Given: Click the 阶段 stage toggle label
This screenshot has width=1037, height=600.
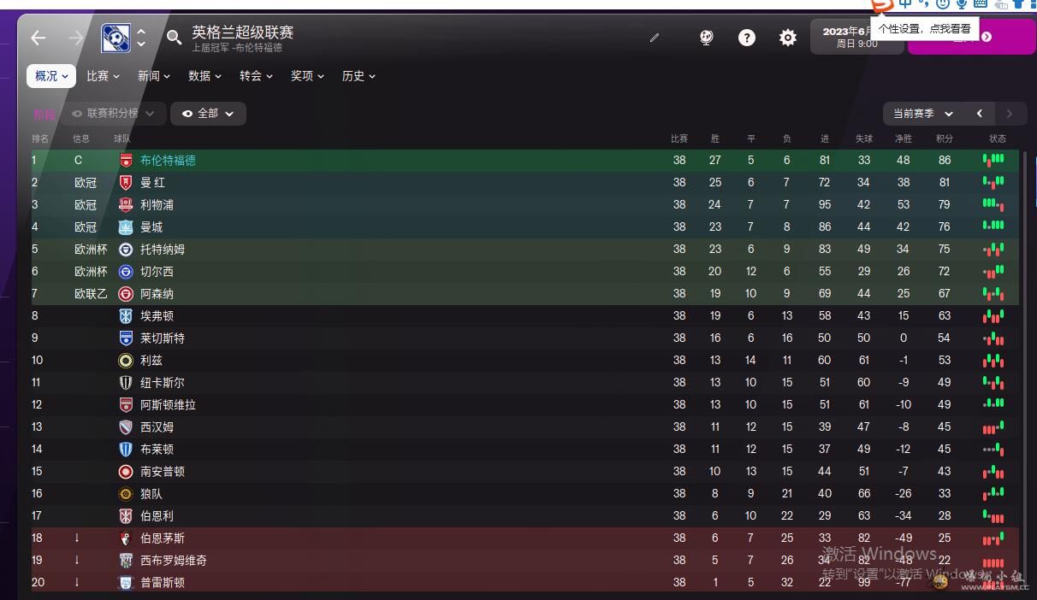Looking at the screenshot, I should point(44,114).
